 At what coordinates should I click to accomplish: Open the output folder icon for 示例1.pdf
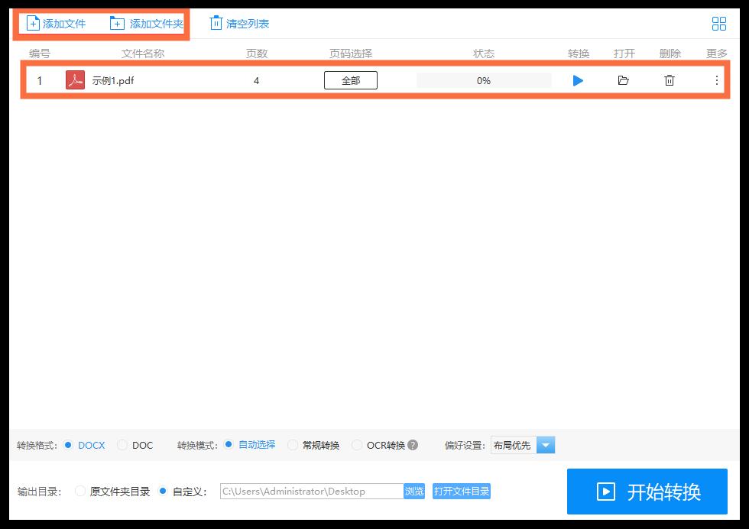(x=624, y=80)
